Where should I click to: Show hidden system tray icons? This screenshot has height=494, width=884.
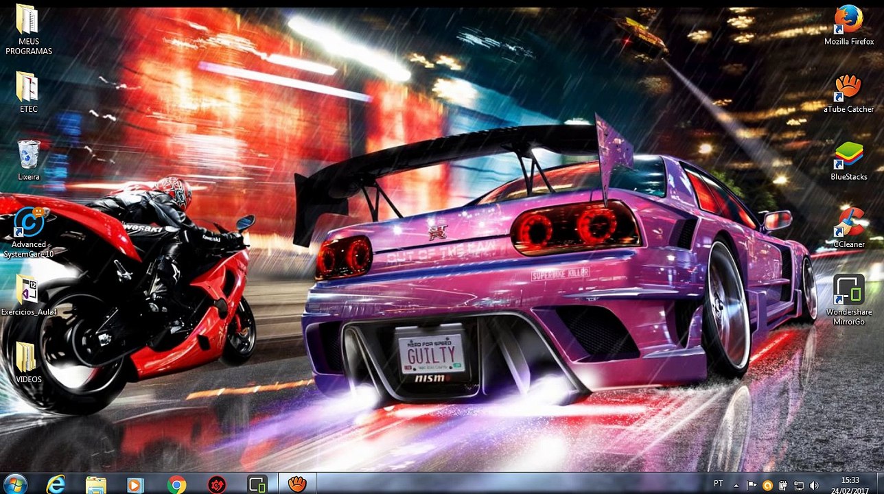pos(736,485)
